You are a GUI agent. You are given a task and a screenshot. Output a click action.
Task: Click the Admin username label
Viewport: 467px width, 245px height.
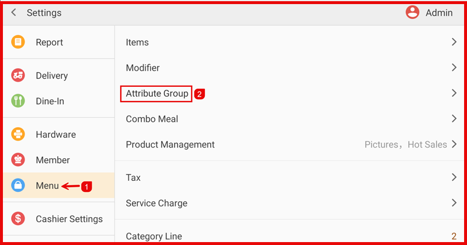click(439, 13)
